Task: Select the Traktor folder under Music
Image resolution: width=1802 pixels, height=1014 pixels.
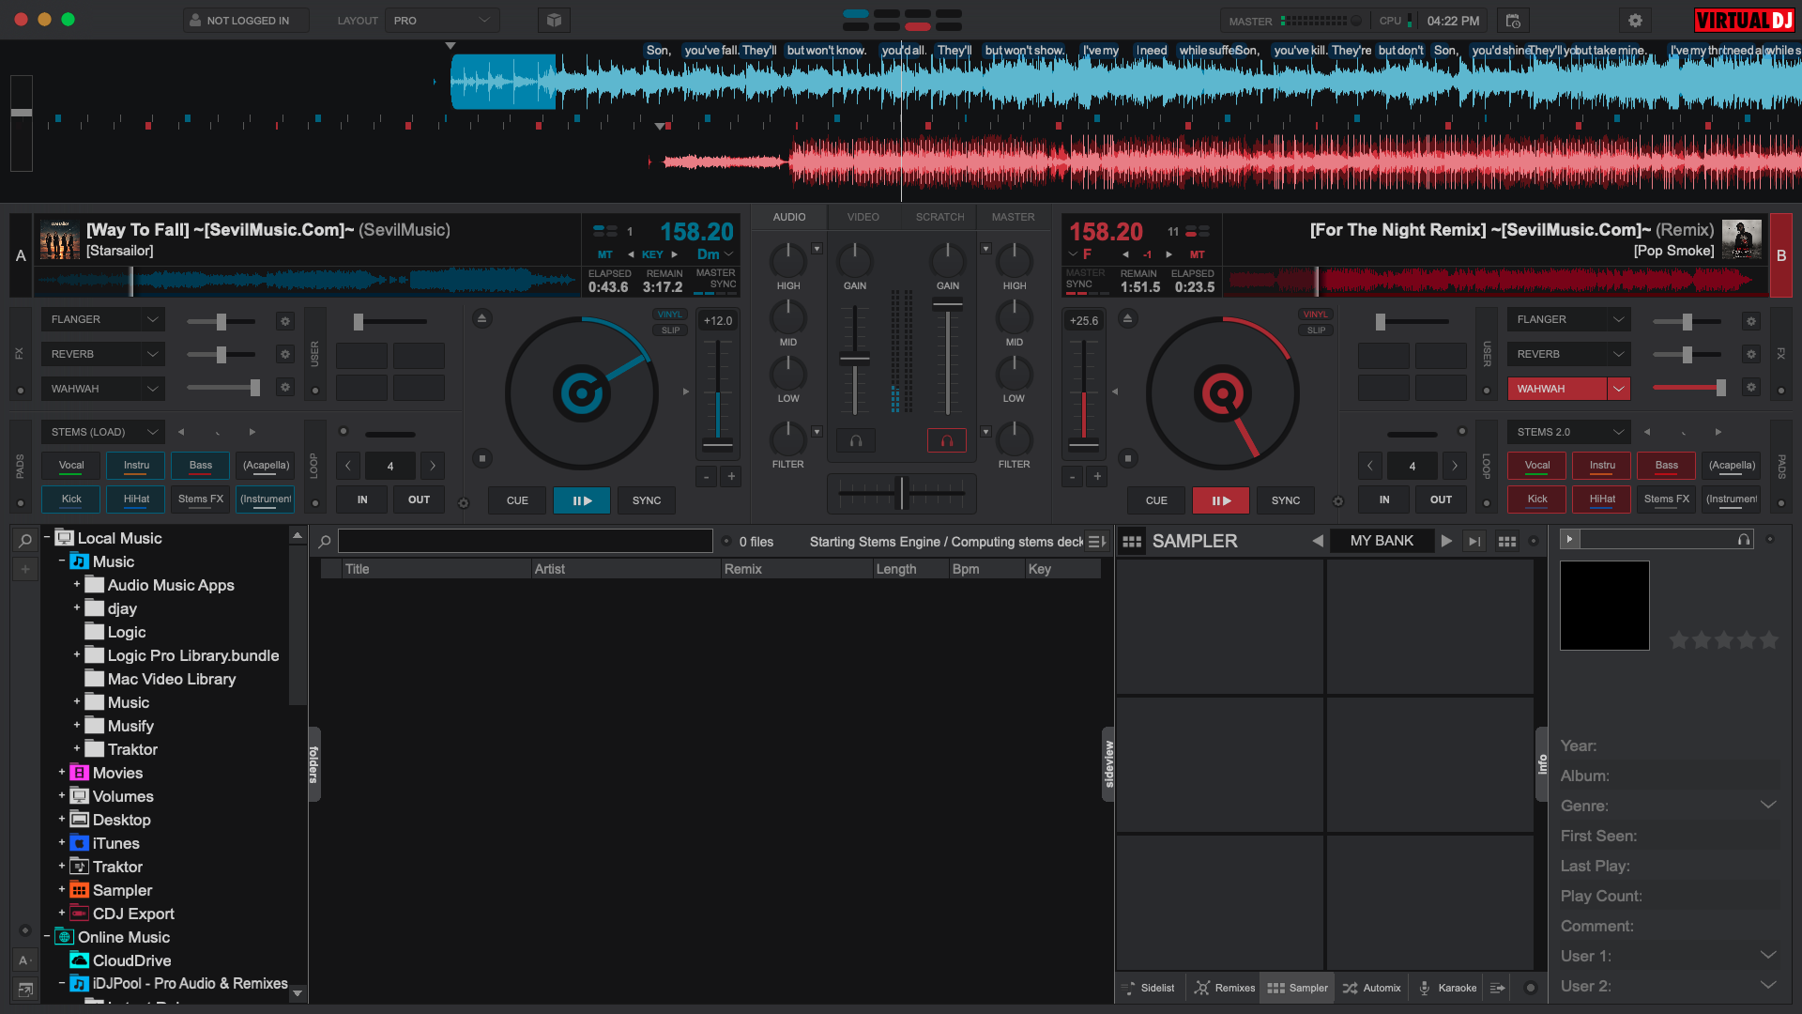Action: [132, 749]
